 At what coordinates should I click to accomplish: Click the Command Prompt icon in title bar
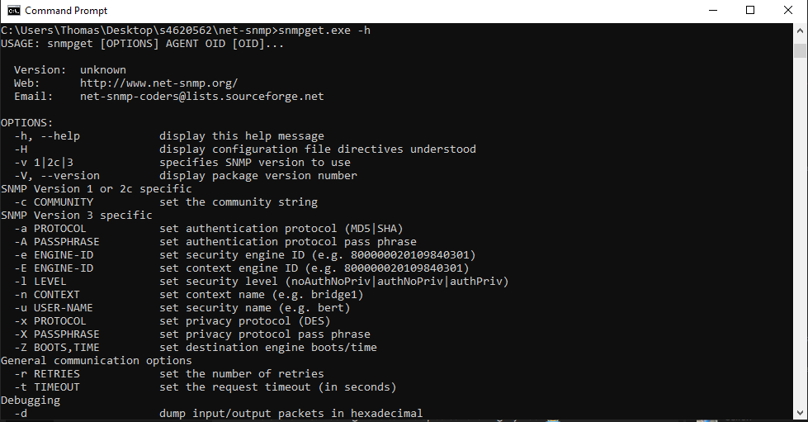tap(13, 11)
